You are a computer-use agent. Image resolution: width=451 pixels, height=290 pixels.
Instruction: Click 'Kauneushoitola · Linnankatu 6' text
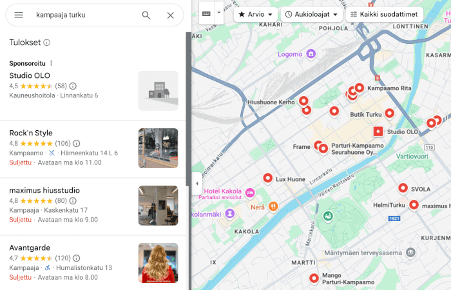[53, 95]
